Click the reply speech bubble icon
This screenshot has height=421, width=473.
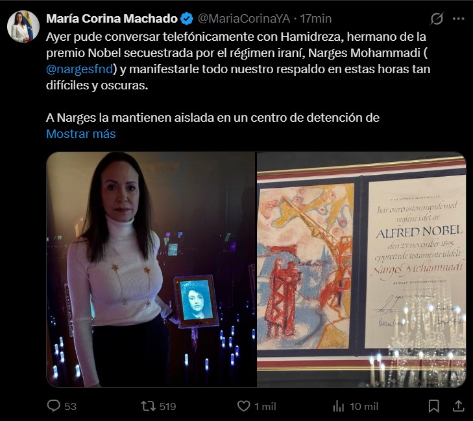[x=54, y=405]
